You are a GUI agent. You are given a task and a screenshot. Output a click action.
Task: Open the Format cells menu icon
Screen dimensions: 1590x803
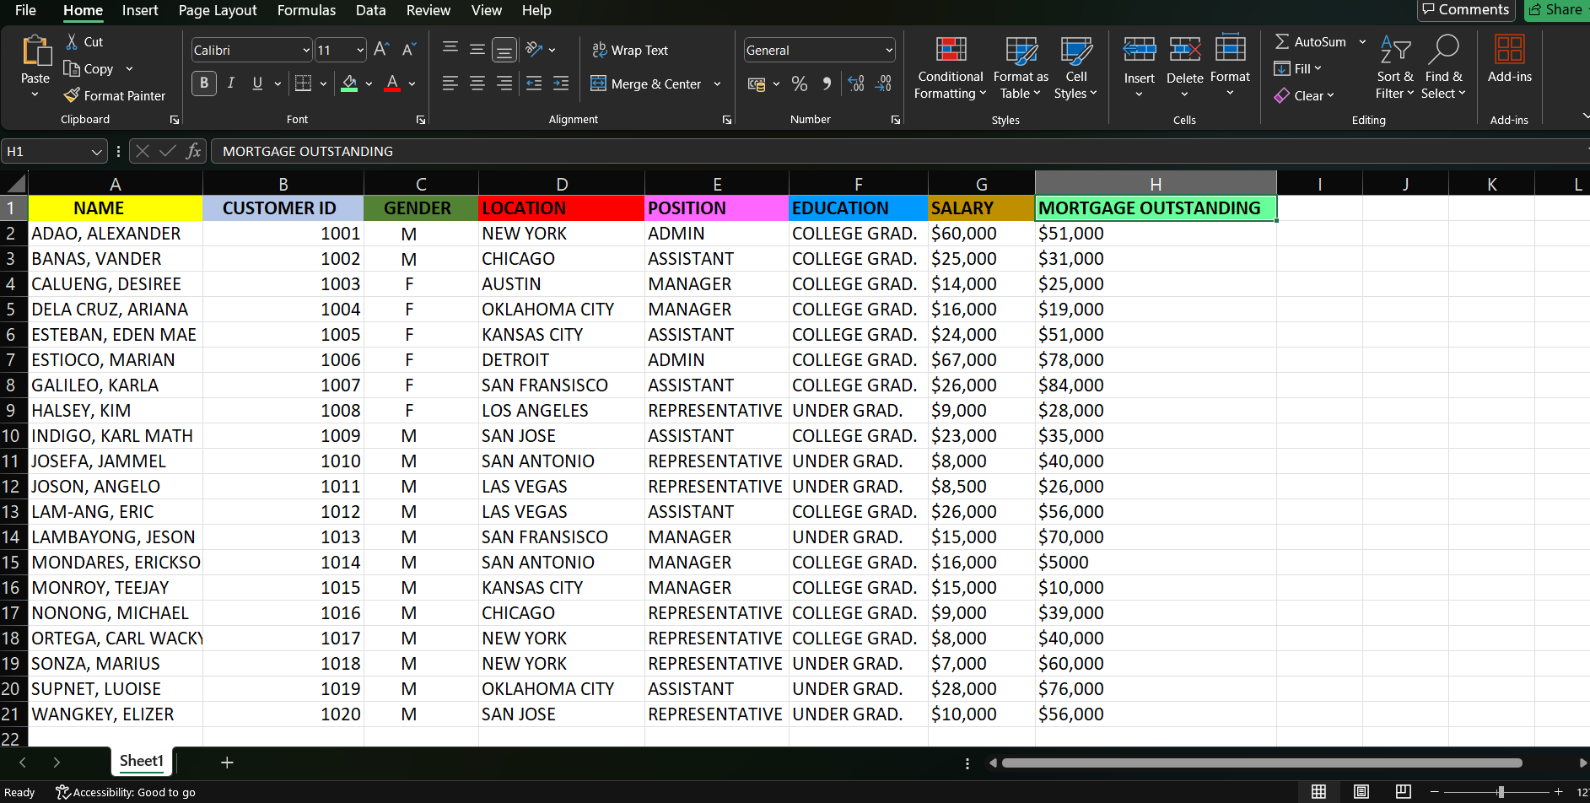click(x=1231, y=48)
